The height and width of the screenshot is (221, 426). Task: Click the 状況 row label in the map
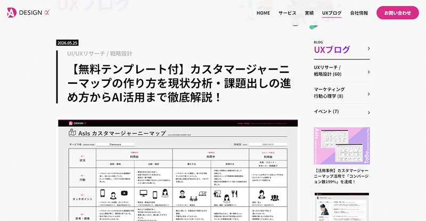coord(83,160)
